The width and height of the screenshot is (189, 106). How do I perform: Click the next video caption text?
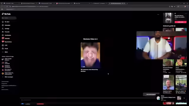click(89, 70)
